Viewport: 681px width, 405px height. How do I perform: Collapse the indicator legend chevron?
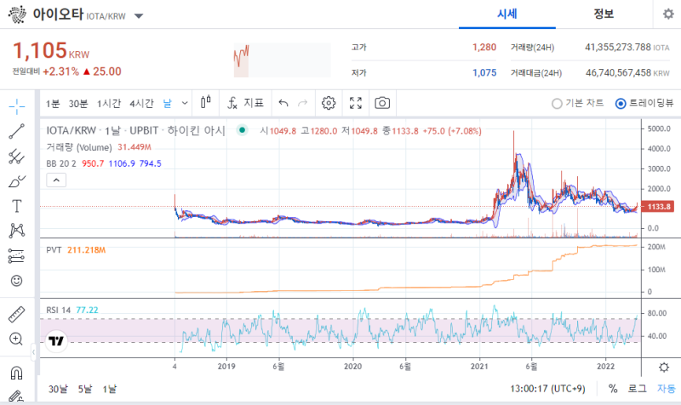point(56,180)
